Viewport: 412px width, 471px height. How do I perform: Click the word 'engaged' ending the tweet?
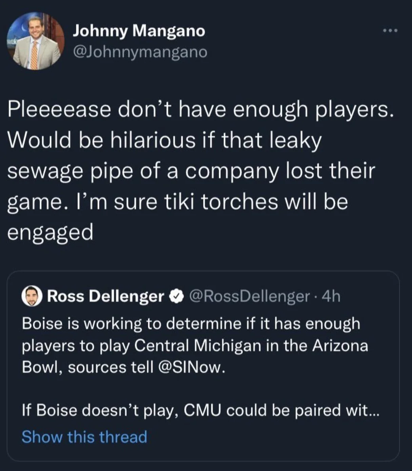coord(50,233)
